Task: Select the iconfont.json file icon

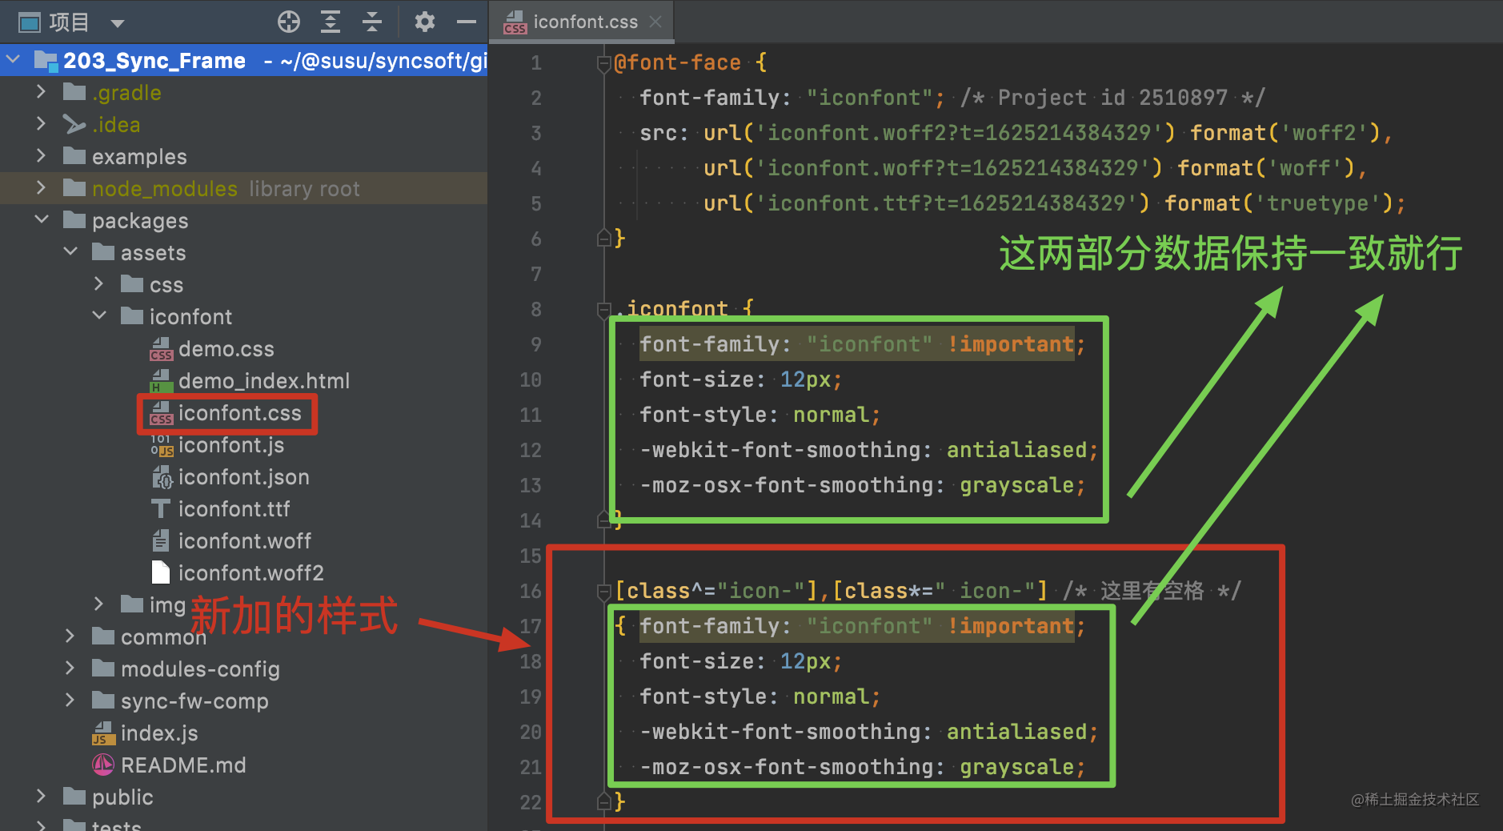Action: (x=161, y=477)
